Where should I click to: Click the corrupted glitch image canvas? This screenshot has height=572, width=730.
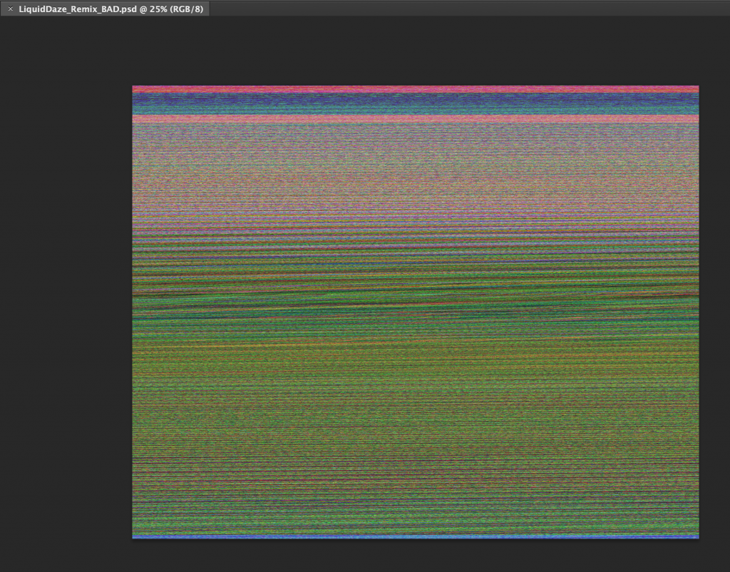point(416,312)
